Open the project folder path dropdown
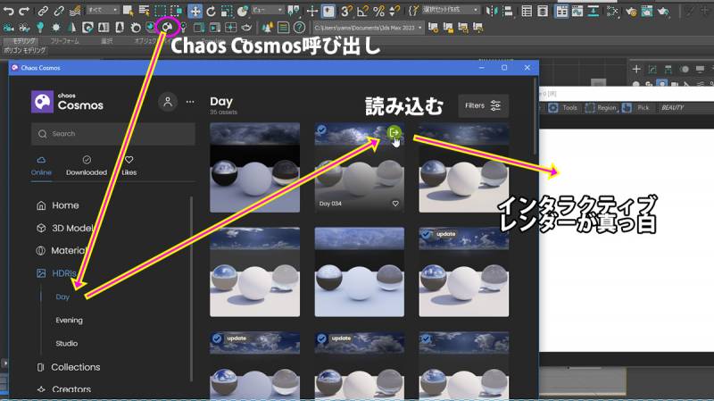This screenshot has height=401, width=714. 368,28
